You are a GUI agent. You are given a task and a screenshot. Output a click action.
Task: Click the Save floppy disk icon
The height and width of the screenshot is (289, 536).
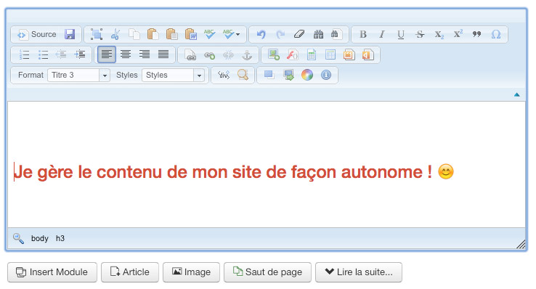70,34
